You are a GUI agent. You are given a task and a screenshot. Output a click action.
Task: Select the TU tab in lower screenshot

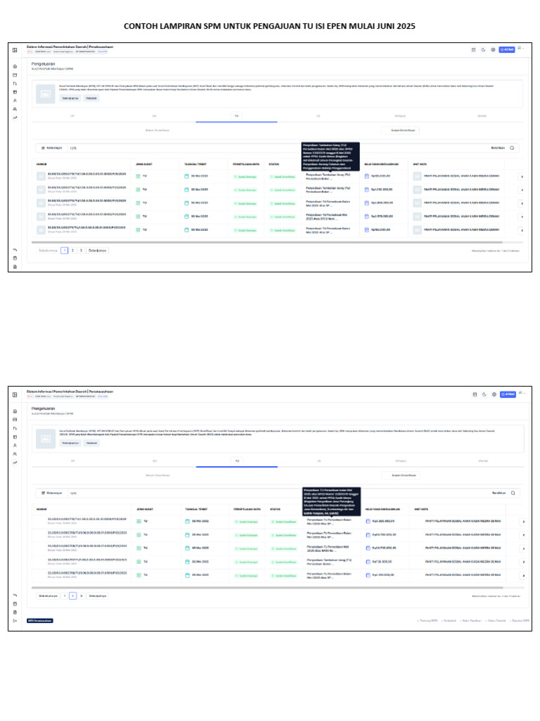[237, 460]
